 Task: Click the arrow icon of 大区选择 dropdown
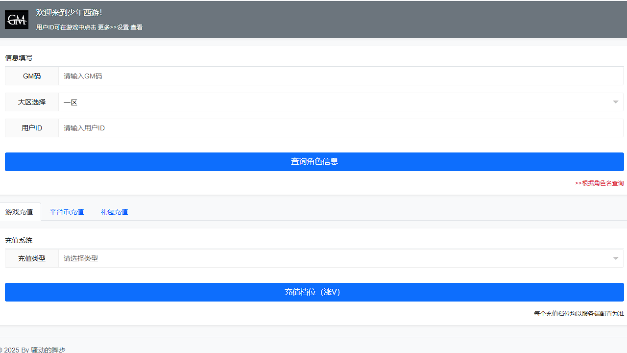click(x=616, y=102)
